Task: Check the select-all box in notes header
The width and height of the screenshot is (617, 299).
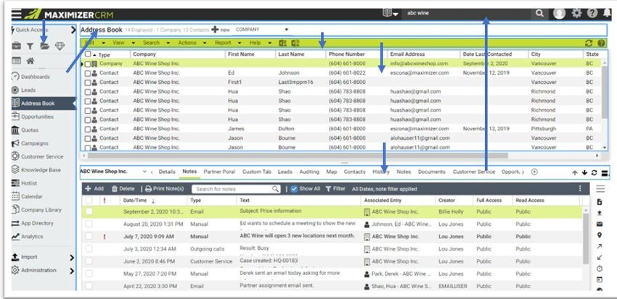Action: (x=89, y=200)
